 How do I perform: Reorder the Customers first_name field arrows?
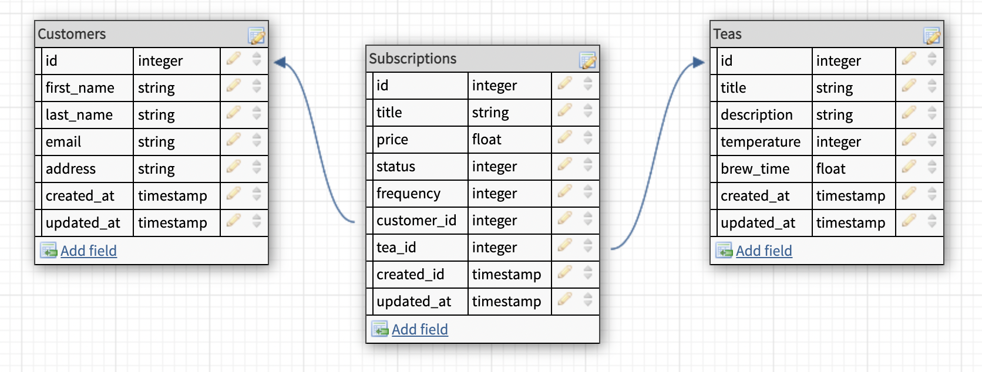coord(257,86)
